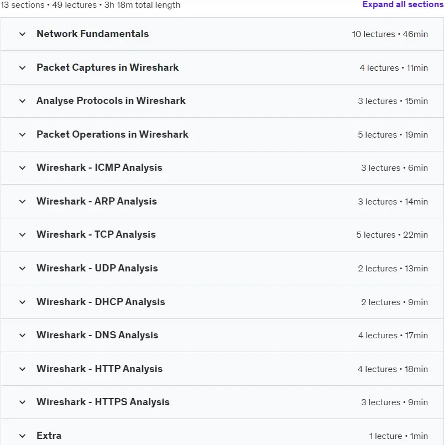Expand chevron beside Wireshark - ICMP Analysis

click(x=23, y=167)
